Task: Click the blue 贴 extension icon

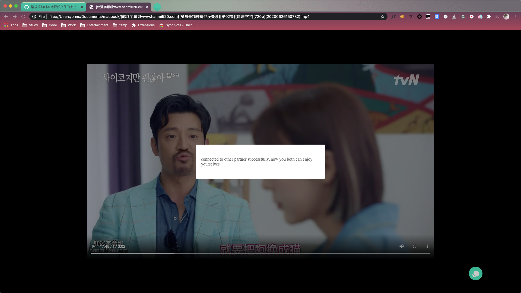Action: 437,17
